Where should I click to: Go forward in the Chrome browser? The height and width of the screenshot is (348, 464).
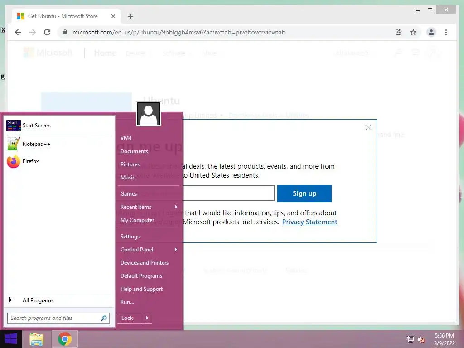33,32
